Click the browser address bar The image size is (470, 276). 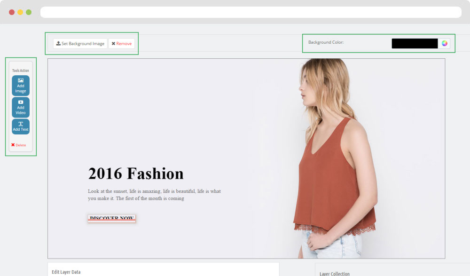pyautogui.click(x=251, y=12)
